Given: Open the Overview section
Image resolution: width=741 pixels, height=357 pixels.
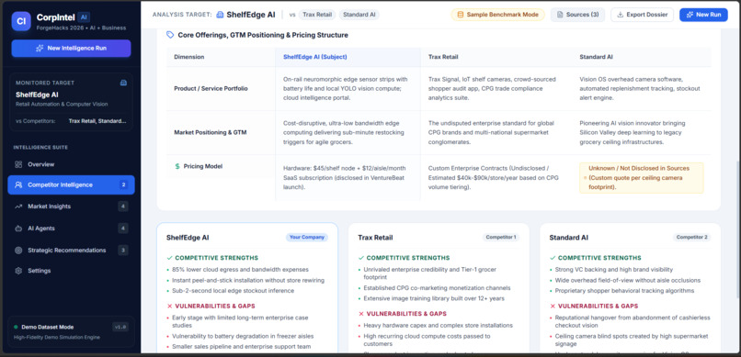Looking at the screenshot, I should pyautogui.click(x=71, y=164).
